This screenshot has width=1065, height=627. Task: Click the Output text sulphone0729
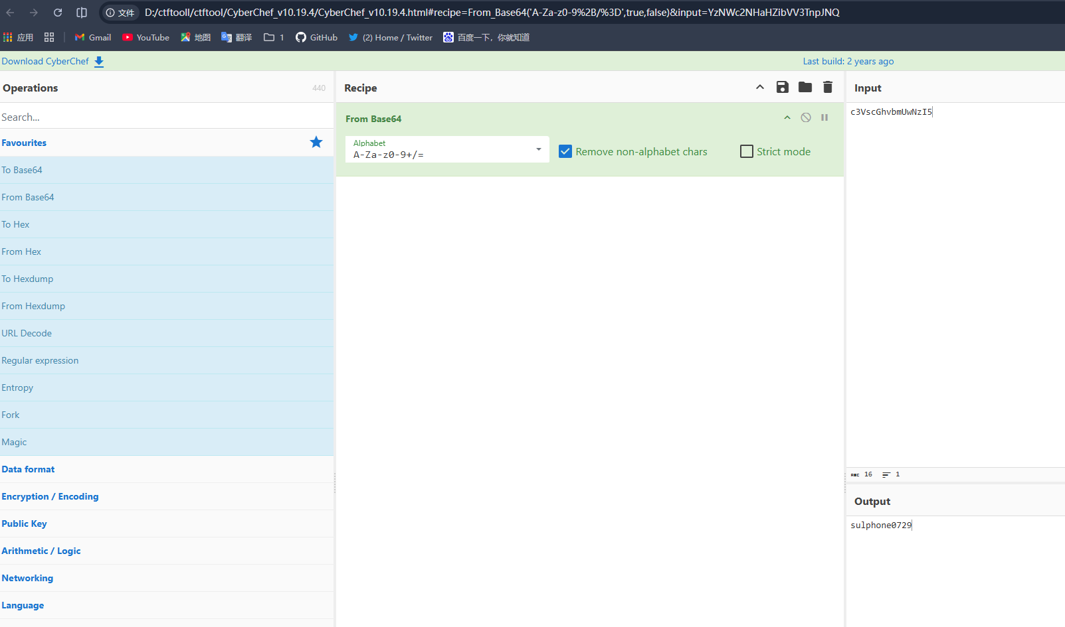[x=881, y=525]
